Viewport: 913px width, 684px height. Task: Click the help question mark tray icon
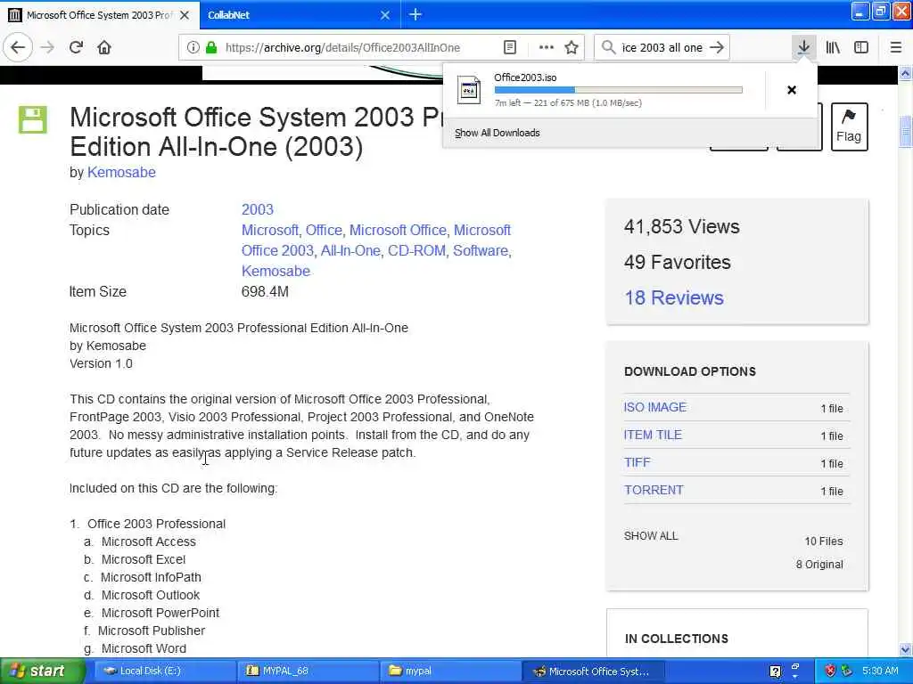coord(775,672)
